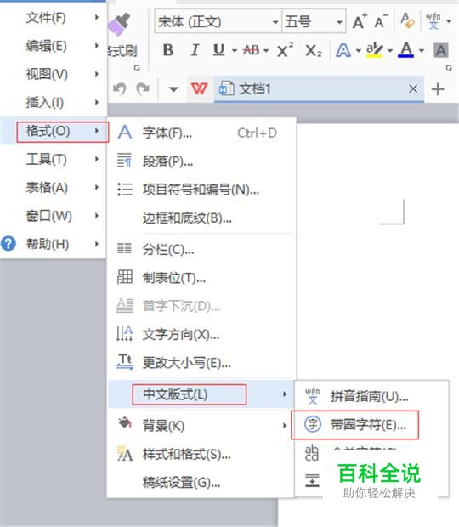Apply highlight color to text
459x527 pixels.
(374, 50)
